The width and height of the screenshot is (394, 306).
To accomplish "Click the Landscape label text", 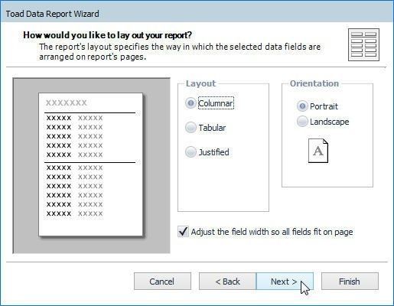I will 330,122.
